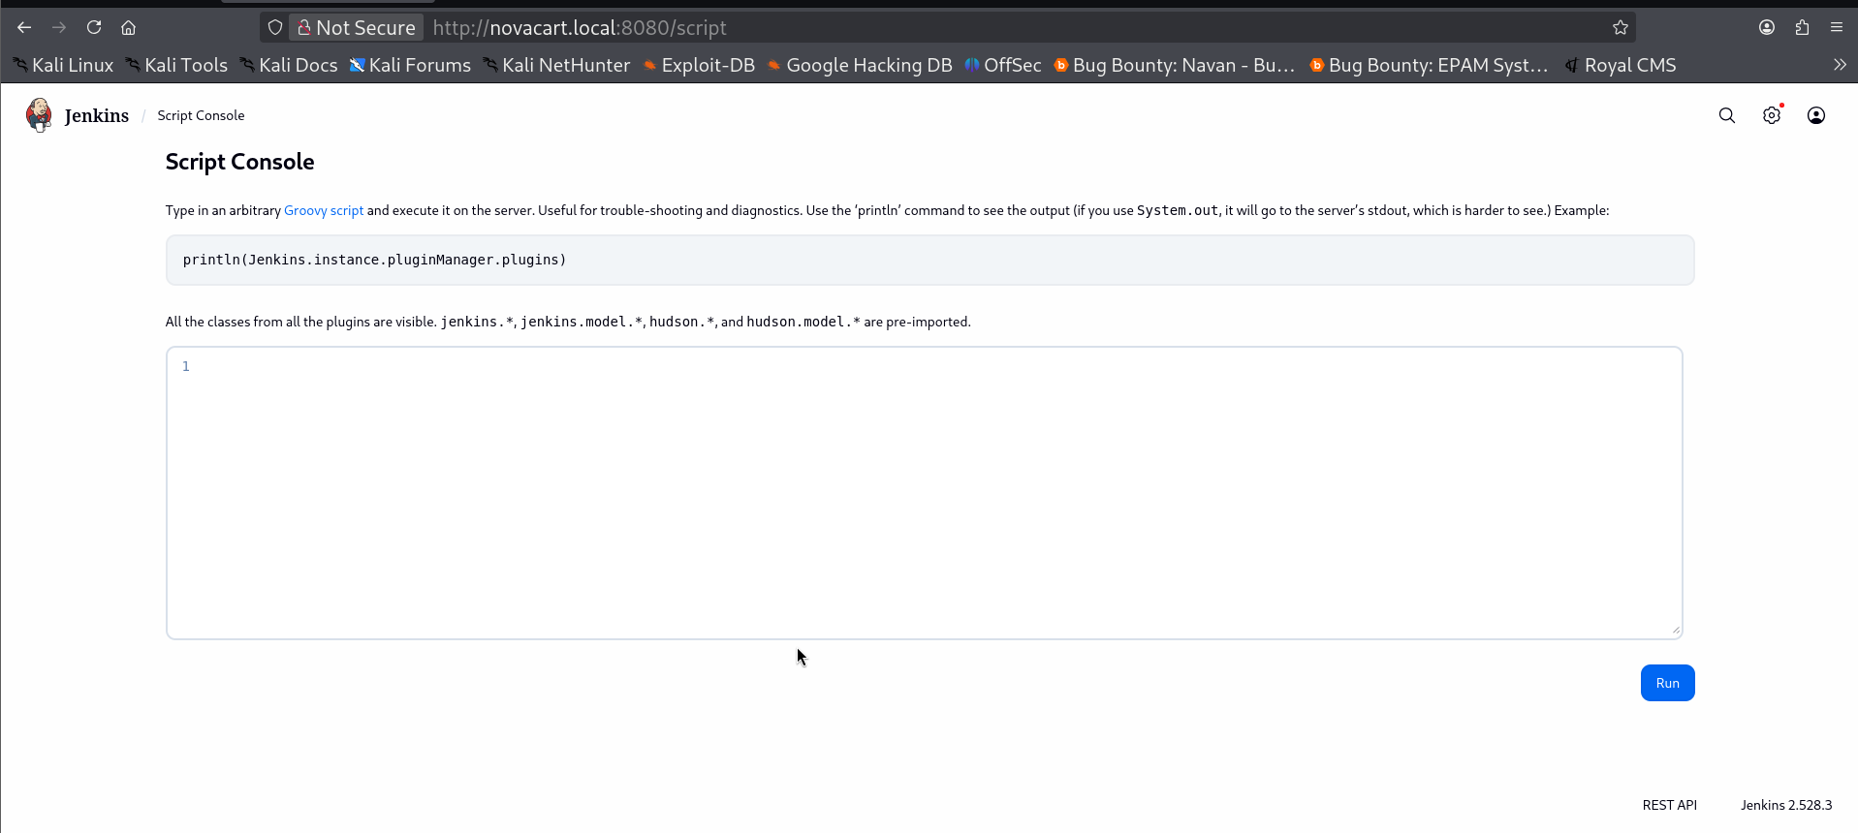Go to the browser Home page
Viewport: 1858px width, 833px height.
[128, 27]
